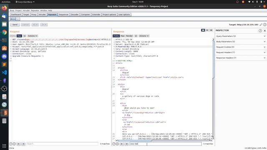Open the User options tab
Viewport: 267px width, 150px height.
[x=124, y=15]
